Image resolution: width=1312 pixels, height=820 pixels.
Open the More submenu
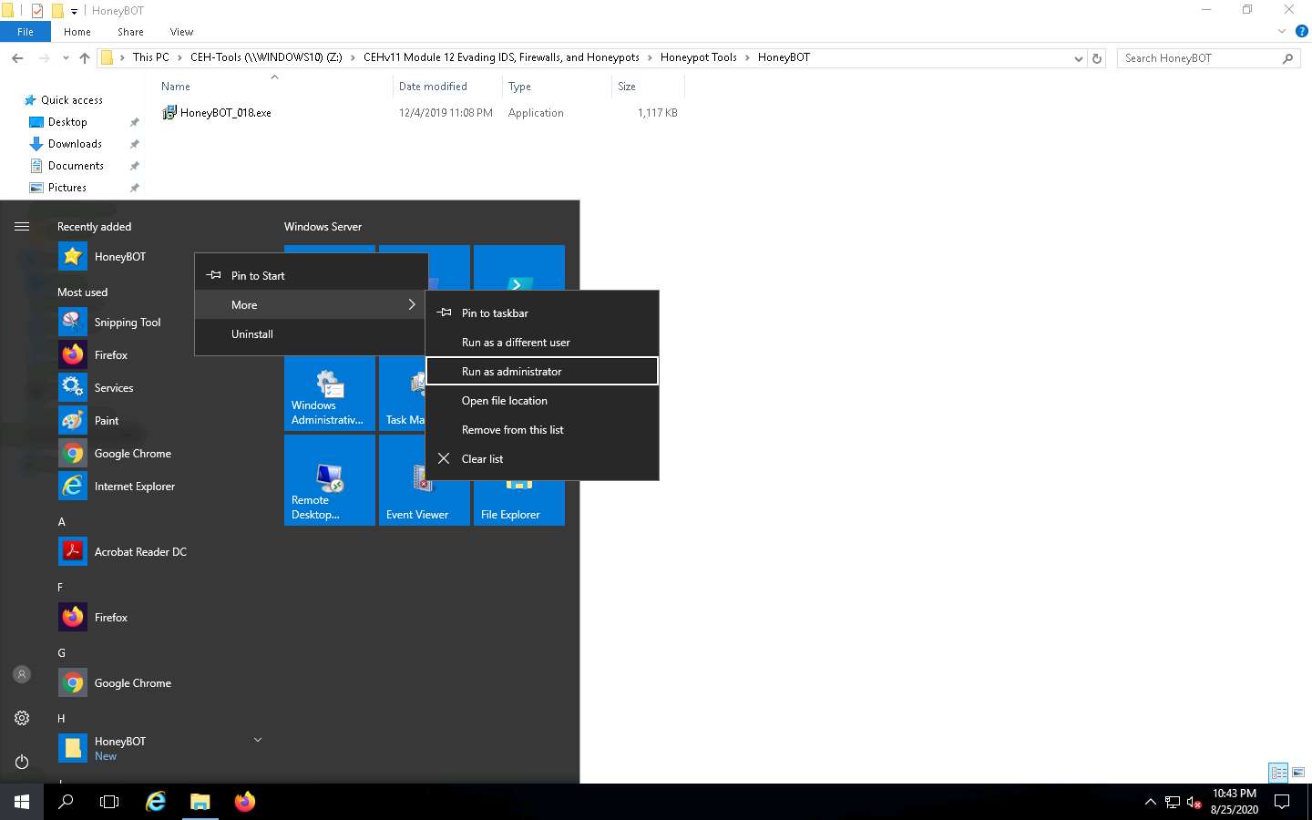312,305
